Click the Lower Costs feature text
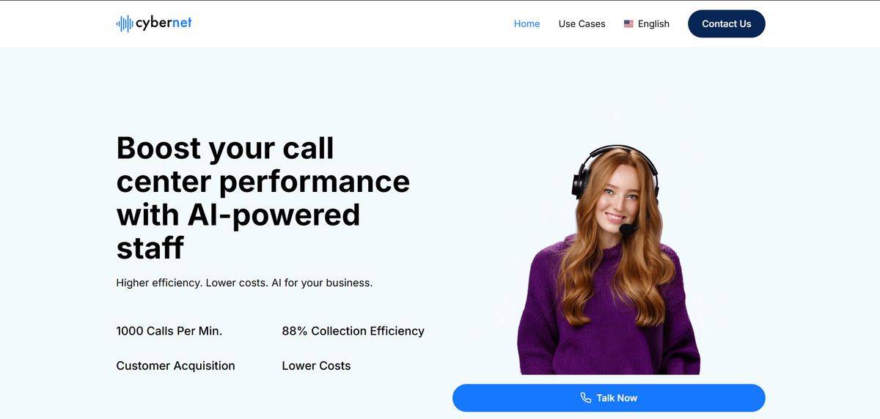Image resolution: width=880 pixels, height=419 pixels. pyautogui.click(x=316, y=366)
